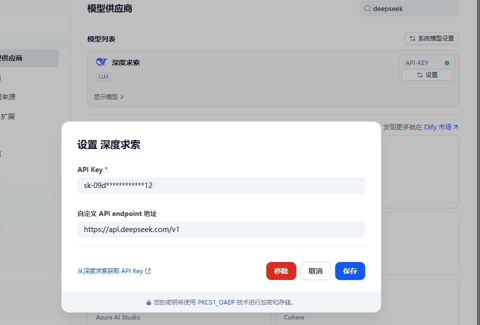Select the 来源 sidebar item
Image resolution: width=480 pixels, height=325 pixels.
tap(7, 97)
